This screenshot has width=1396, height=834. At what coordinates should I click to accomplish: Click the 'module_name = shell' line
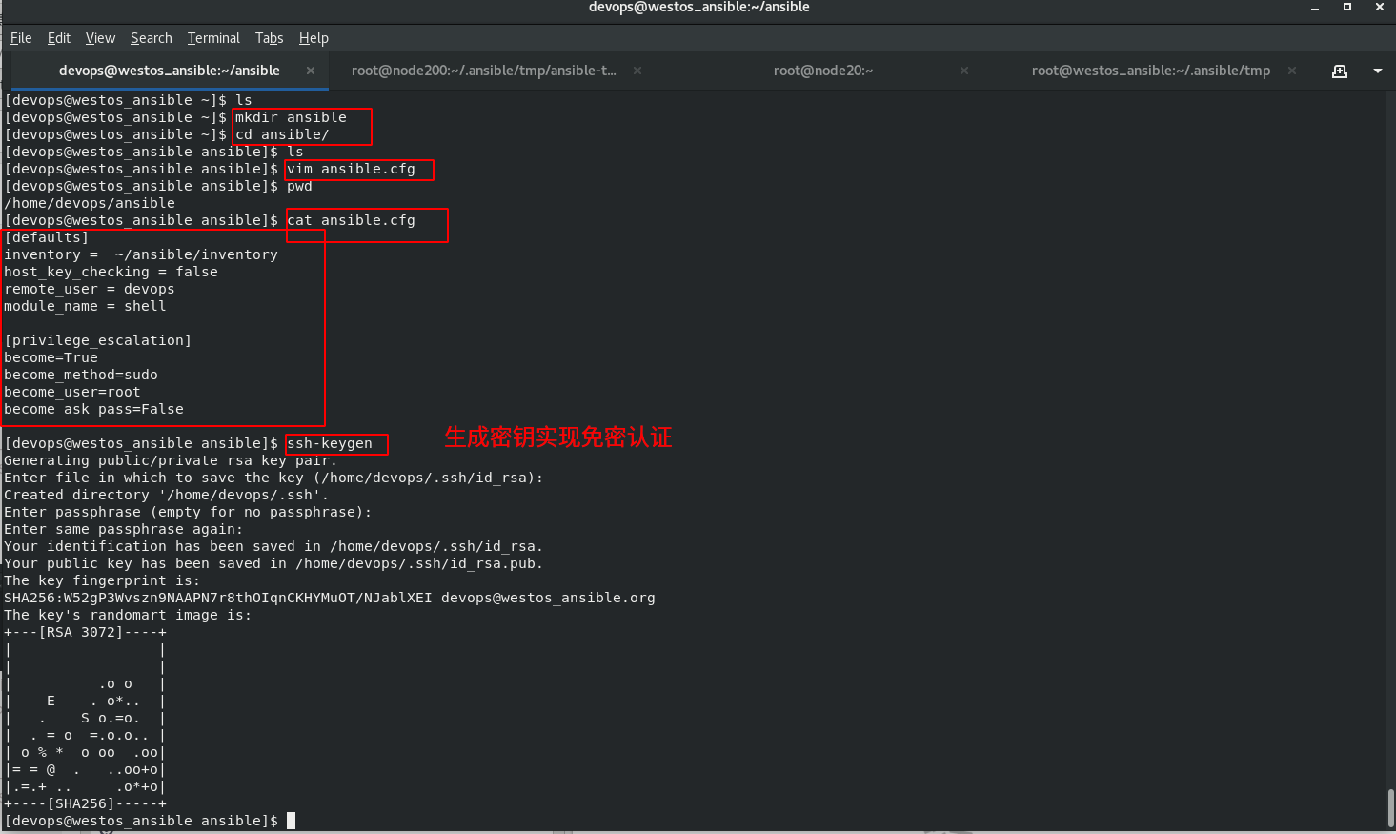[85, 306]
